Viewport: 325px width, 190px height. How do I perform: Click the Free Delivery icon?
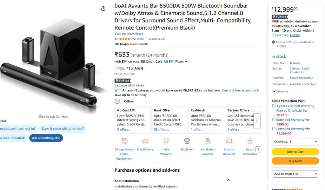coord(145,141)
